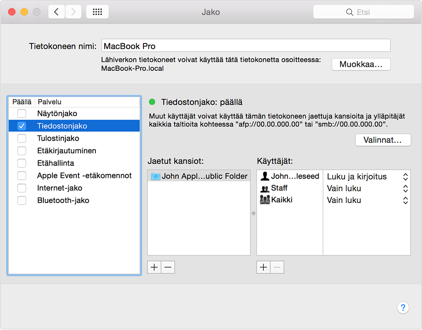
Task: Enable Näytönjako checkbox
Action: (x=22, y=114)
